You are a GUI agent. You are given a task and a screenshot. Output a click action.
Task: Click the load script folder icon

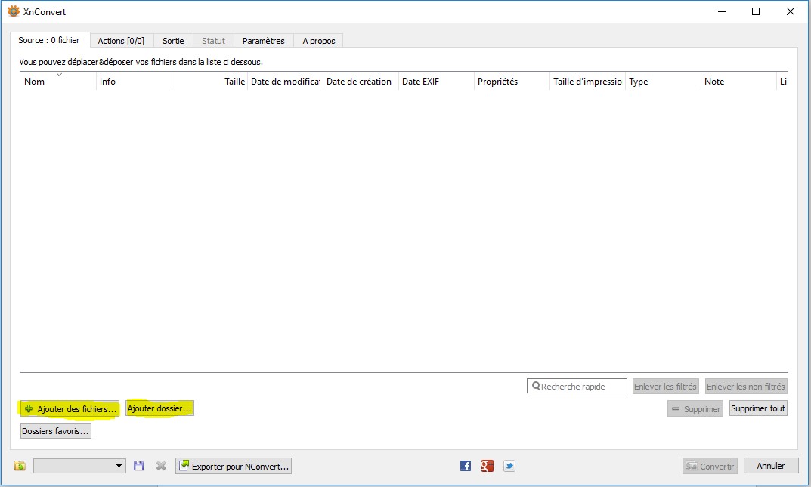20,466
